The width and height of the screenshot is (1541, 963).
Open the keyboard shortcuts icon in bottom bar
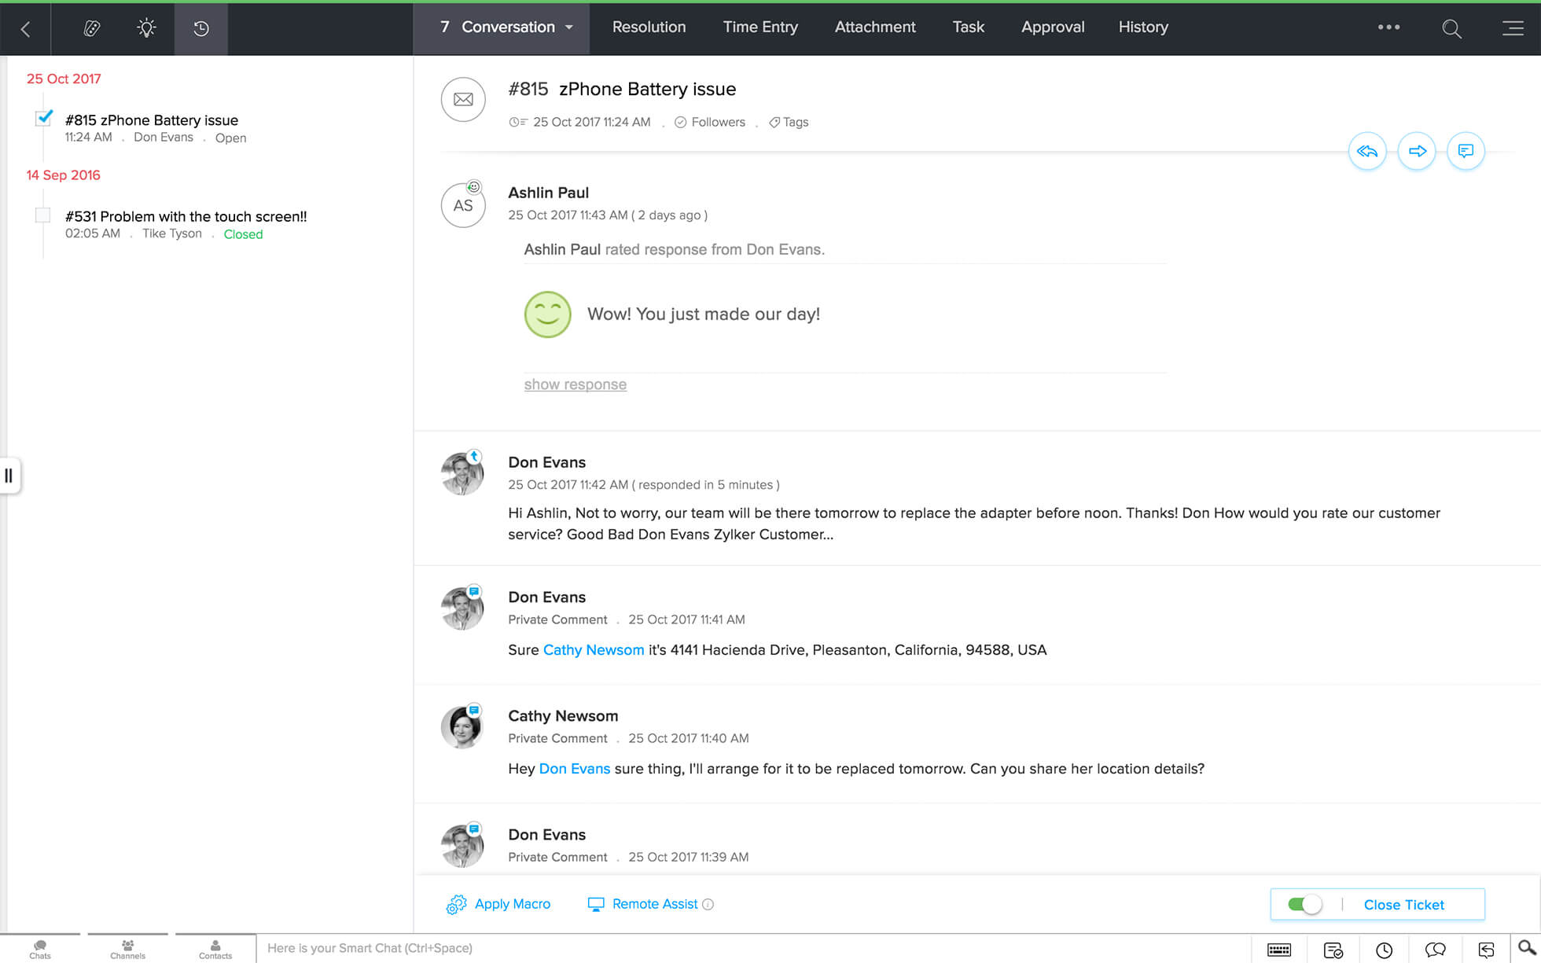click(1279, 950)
